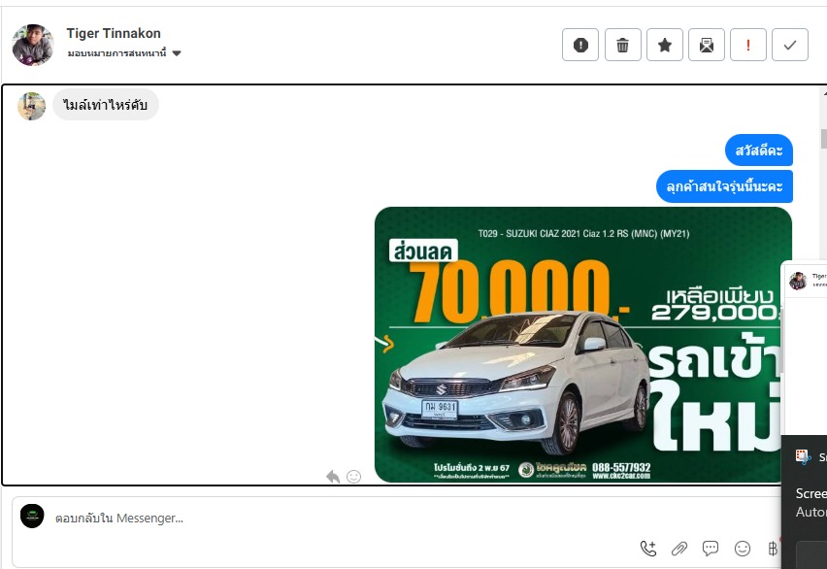Click Tiger avatar in overlapping popup window
Screen dimensions: 827x569
point(798,281)
